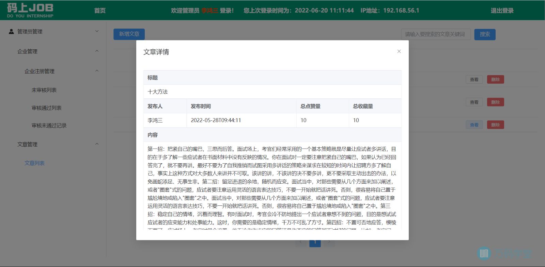Click the 文章详情 dialog title

[156, 52]
